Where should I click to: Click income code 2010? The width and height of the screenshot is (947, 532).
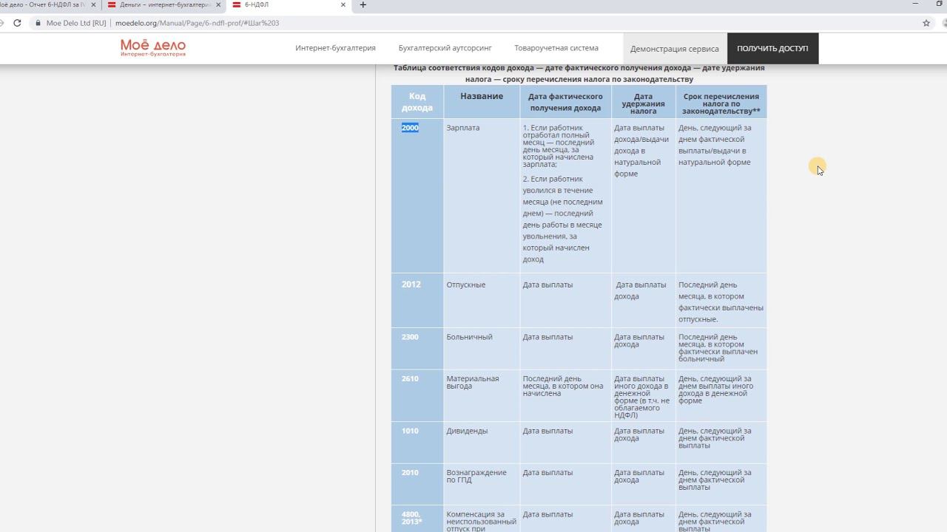(x=410, y=472)
